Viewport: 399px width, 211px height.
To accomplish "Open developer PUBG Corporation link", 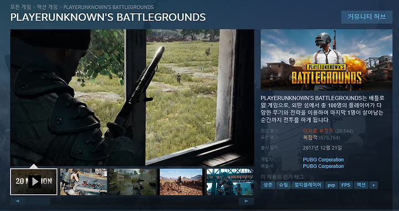I will pyautogui.click(x=323, y=160).
